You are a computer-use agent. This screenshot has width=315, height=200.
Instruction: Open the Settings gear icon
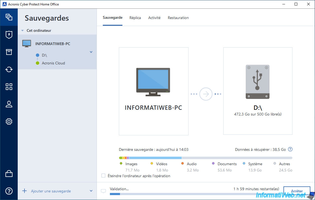(x=9, y=121)
